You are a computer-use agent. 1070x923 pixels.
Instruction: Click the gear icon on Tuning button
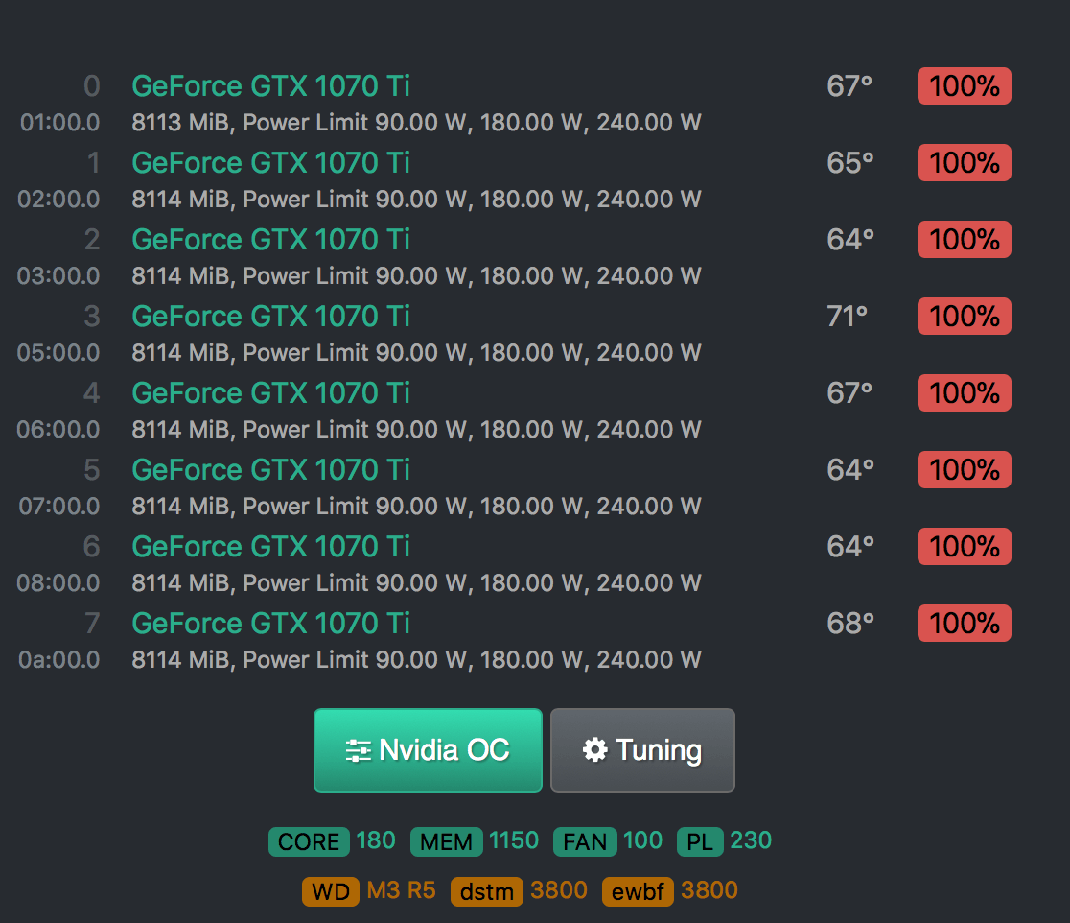594,750
